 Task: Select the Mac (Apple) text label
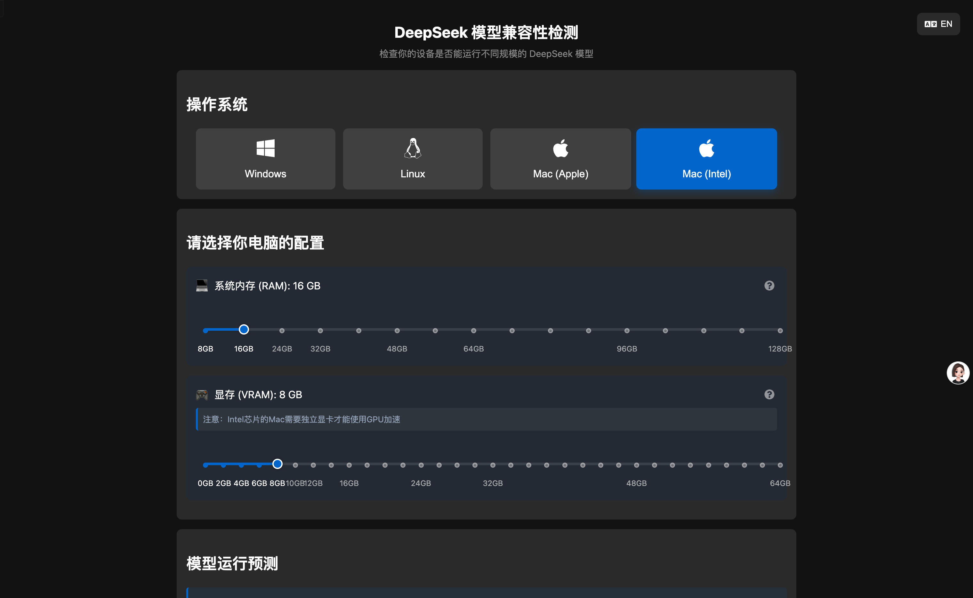coord(560,174)
